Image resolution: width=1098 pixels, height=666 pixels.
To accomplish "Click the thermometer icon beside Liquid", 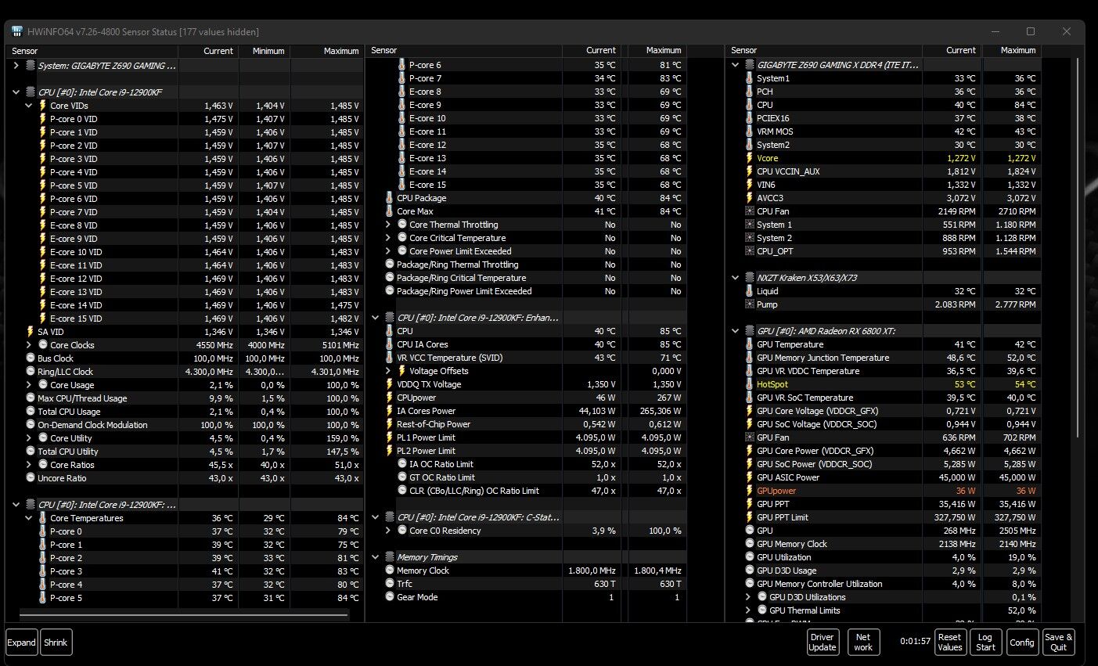I will (x=750, y=291).
